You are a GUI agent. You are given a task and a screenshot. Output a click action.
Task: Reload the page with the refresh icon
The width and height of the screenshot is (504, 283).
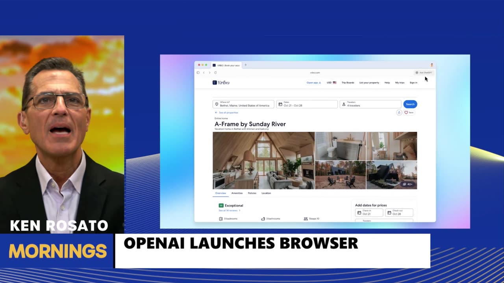pyautogui.click(x=215, y=73)
